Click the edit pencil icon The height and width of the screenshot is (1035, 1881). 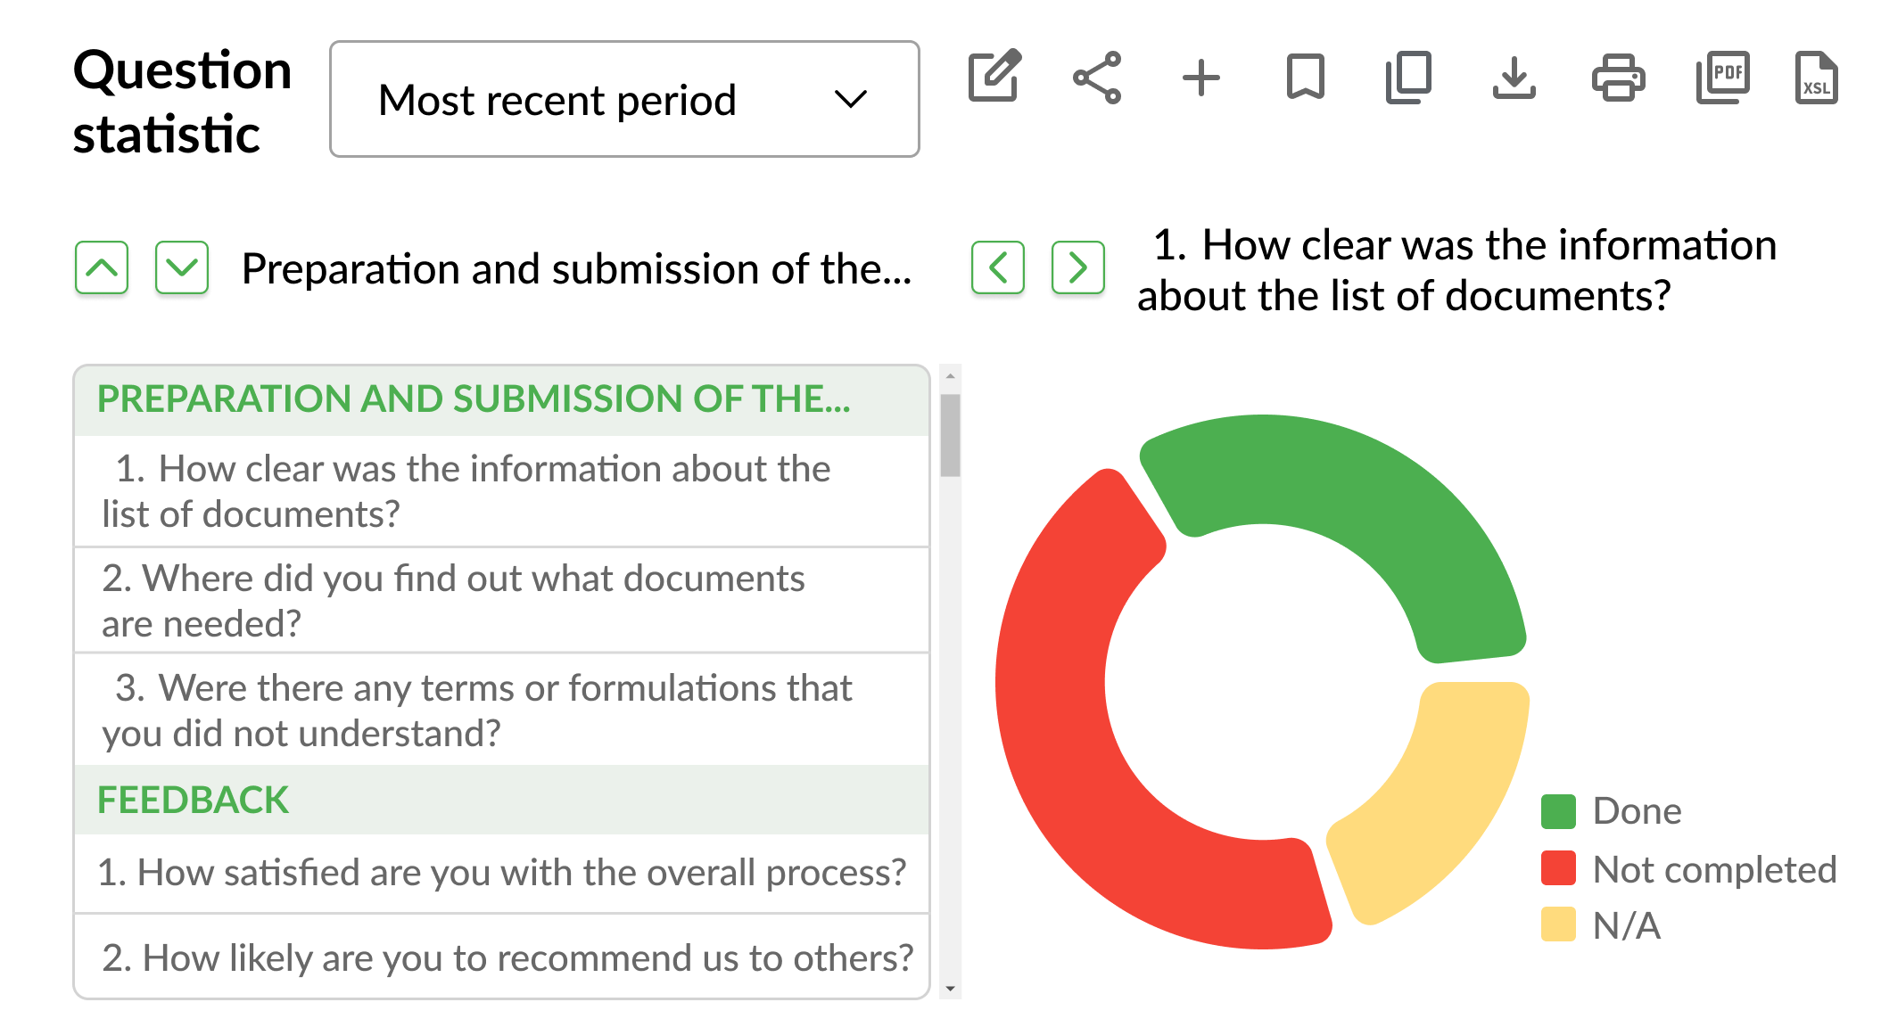click(994, 77)
